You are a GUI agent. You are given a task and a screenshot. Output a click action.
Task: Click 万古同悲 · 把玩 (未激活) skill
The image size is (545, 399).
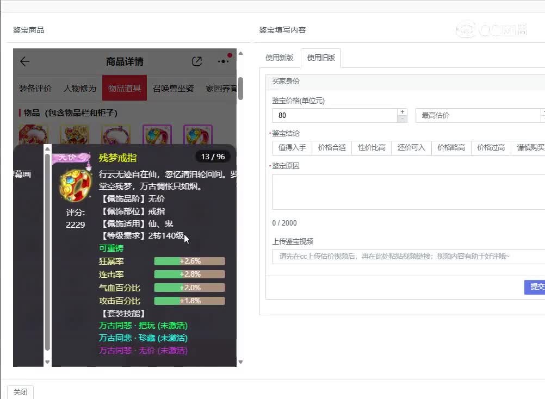pos(143,326)
